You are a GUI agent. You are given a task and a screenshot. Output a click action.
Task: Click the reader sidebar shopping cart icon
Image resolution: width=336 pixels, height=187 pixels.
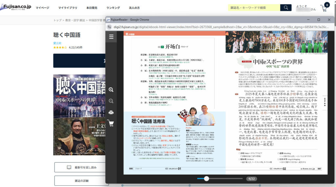click(111, 123)
